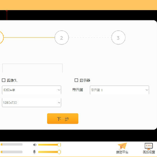Click the step 3 circle

click(118, 38)
